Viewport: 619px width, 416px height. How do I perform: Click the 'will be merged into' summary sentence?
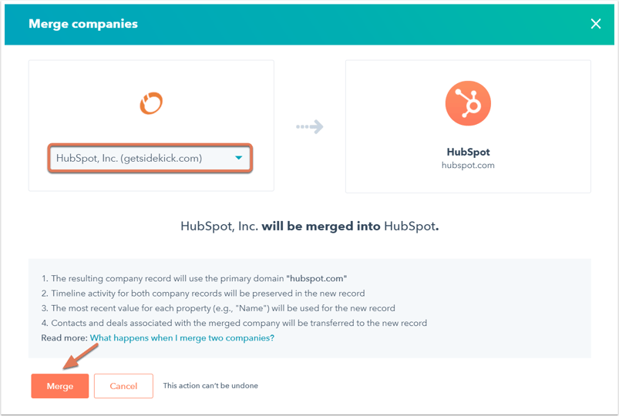click(x=310, y=226)
